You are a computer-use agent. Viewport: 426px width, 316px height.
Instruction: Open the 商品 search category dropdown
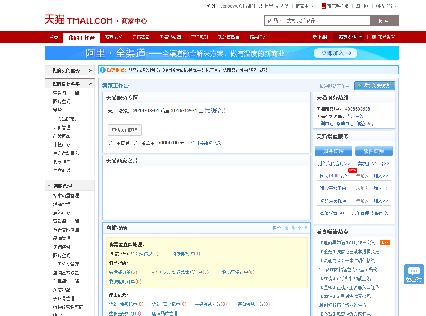pyautogui.click(x=274, y=20)
